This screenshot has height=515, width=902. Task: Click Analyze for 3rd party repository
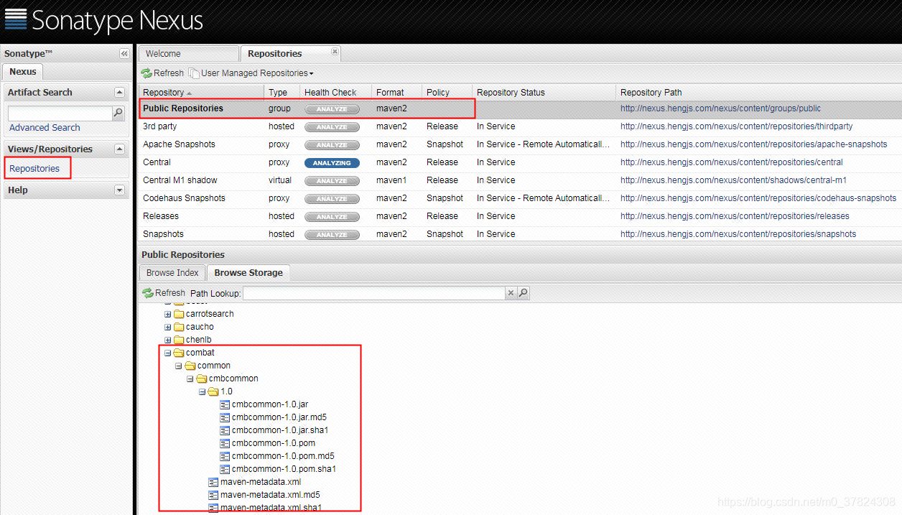[332, 127]
